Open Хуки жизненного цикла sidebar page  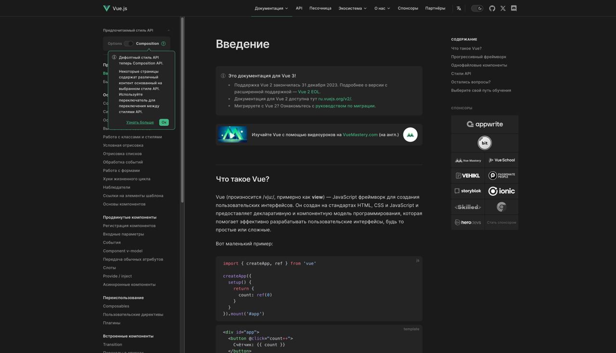tap(127, 179)
